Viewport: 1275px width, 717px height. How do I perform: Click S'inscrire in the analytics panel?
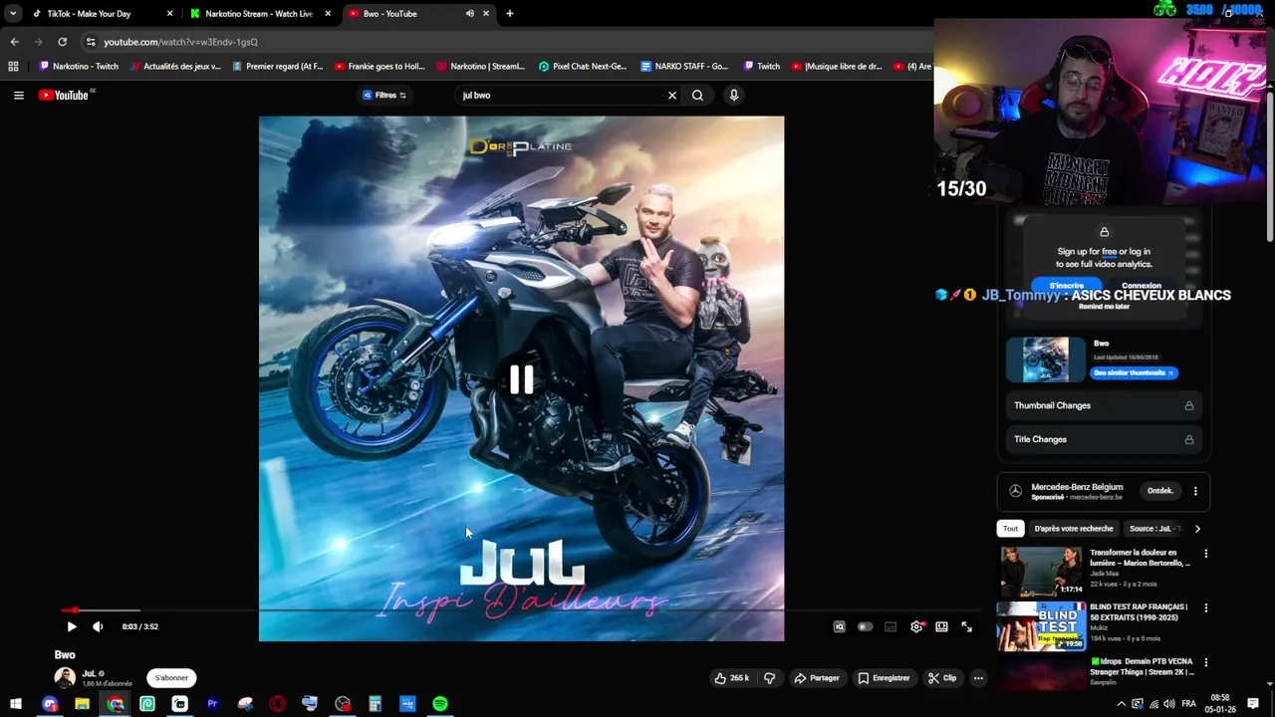pyautogui.click(x=1066, y=286)
